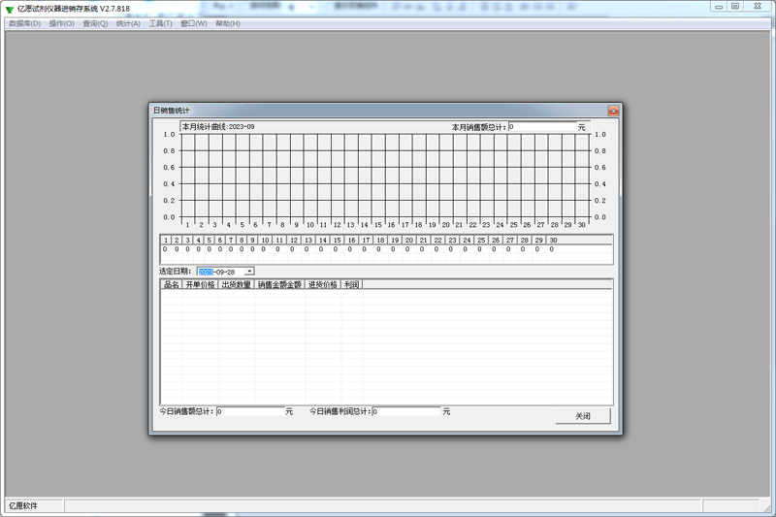Click the 日销售统计 dialog title bar
This screenshot has height=517, width=776.
tap(378, 111)
